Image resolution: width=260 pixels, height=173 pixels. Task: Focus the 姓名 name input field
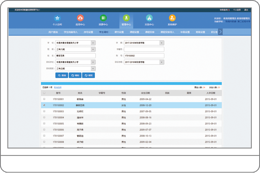pyautogui.click(x=76, y=55)
